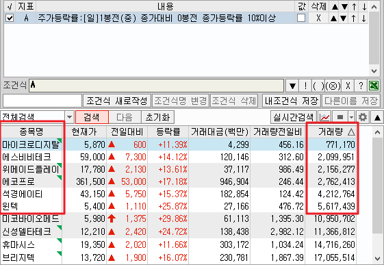Open the small dropdown arrow beside the stop icon

click(x=352, y=117)
